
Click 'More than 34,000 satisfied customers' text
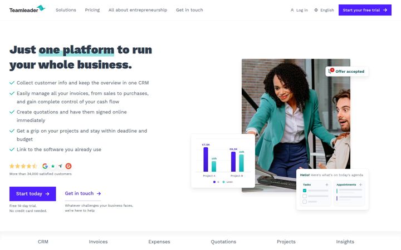click(x=41, y=174)
